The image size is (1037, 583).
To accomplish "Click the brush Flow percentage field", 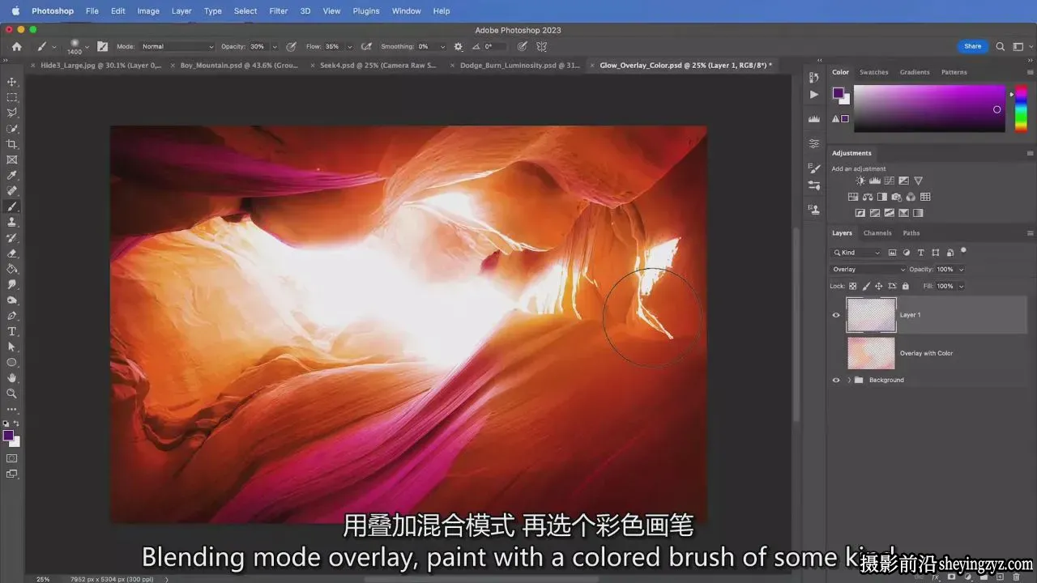I will [335, 47].
